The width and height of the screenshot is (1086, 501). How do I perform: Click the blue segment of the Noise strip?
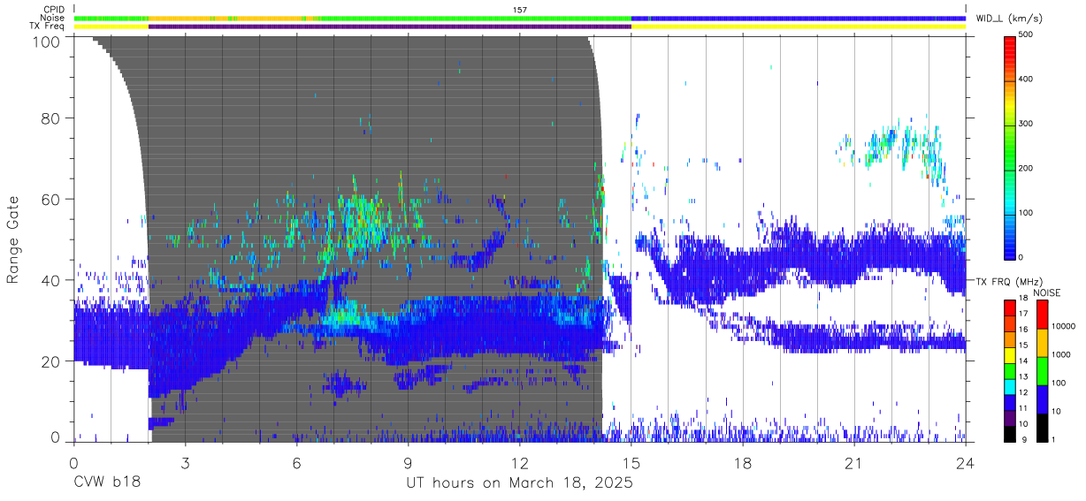click(798, 18)
